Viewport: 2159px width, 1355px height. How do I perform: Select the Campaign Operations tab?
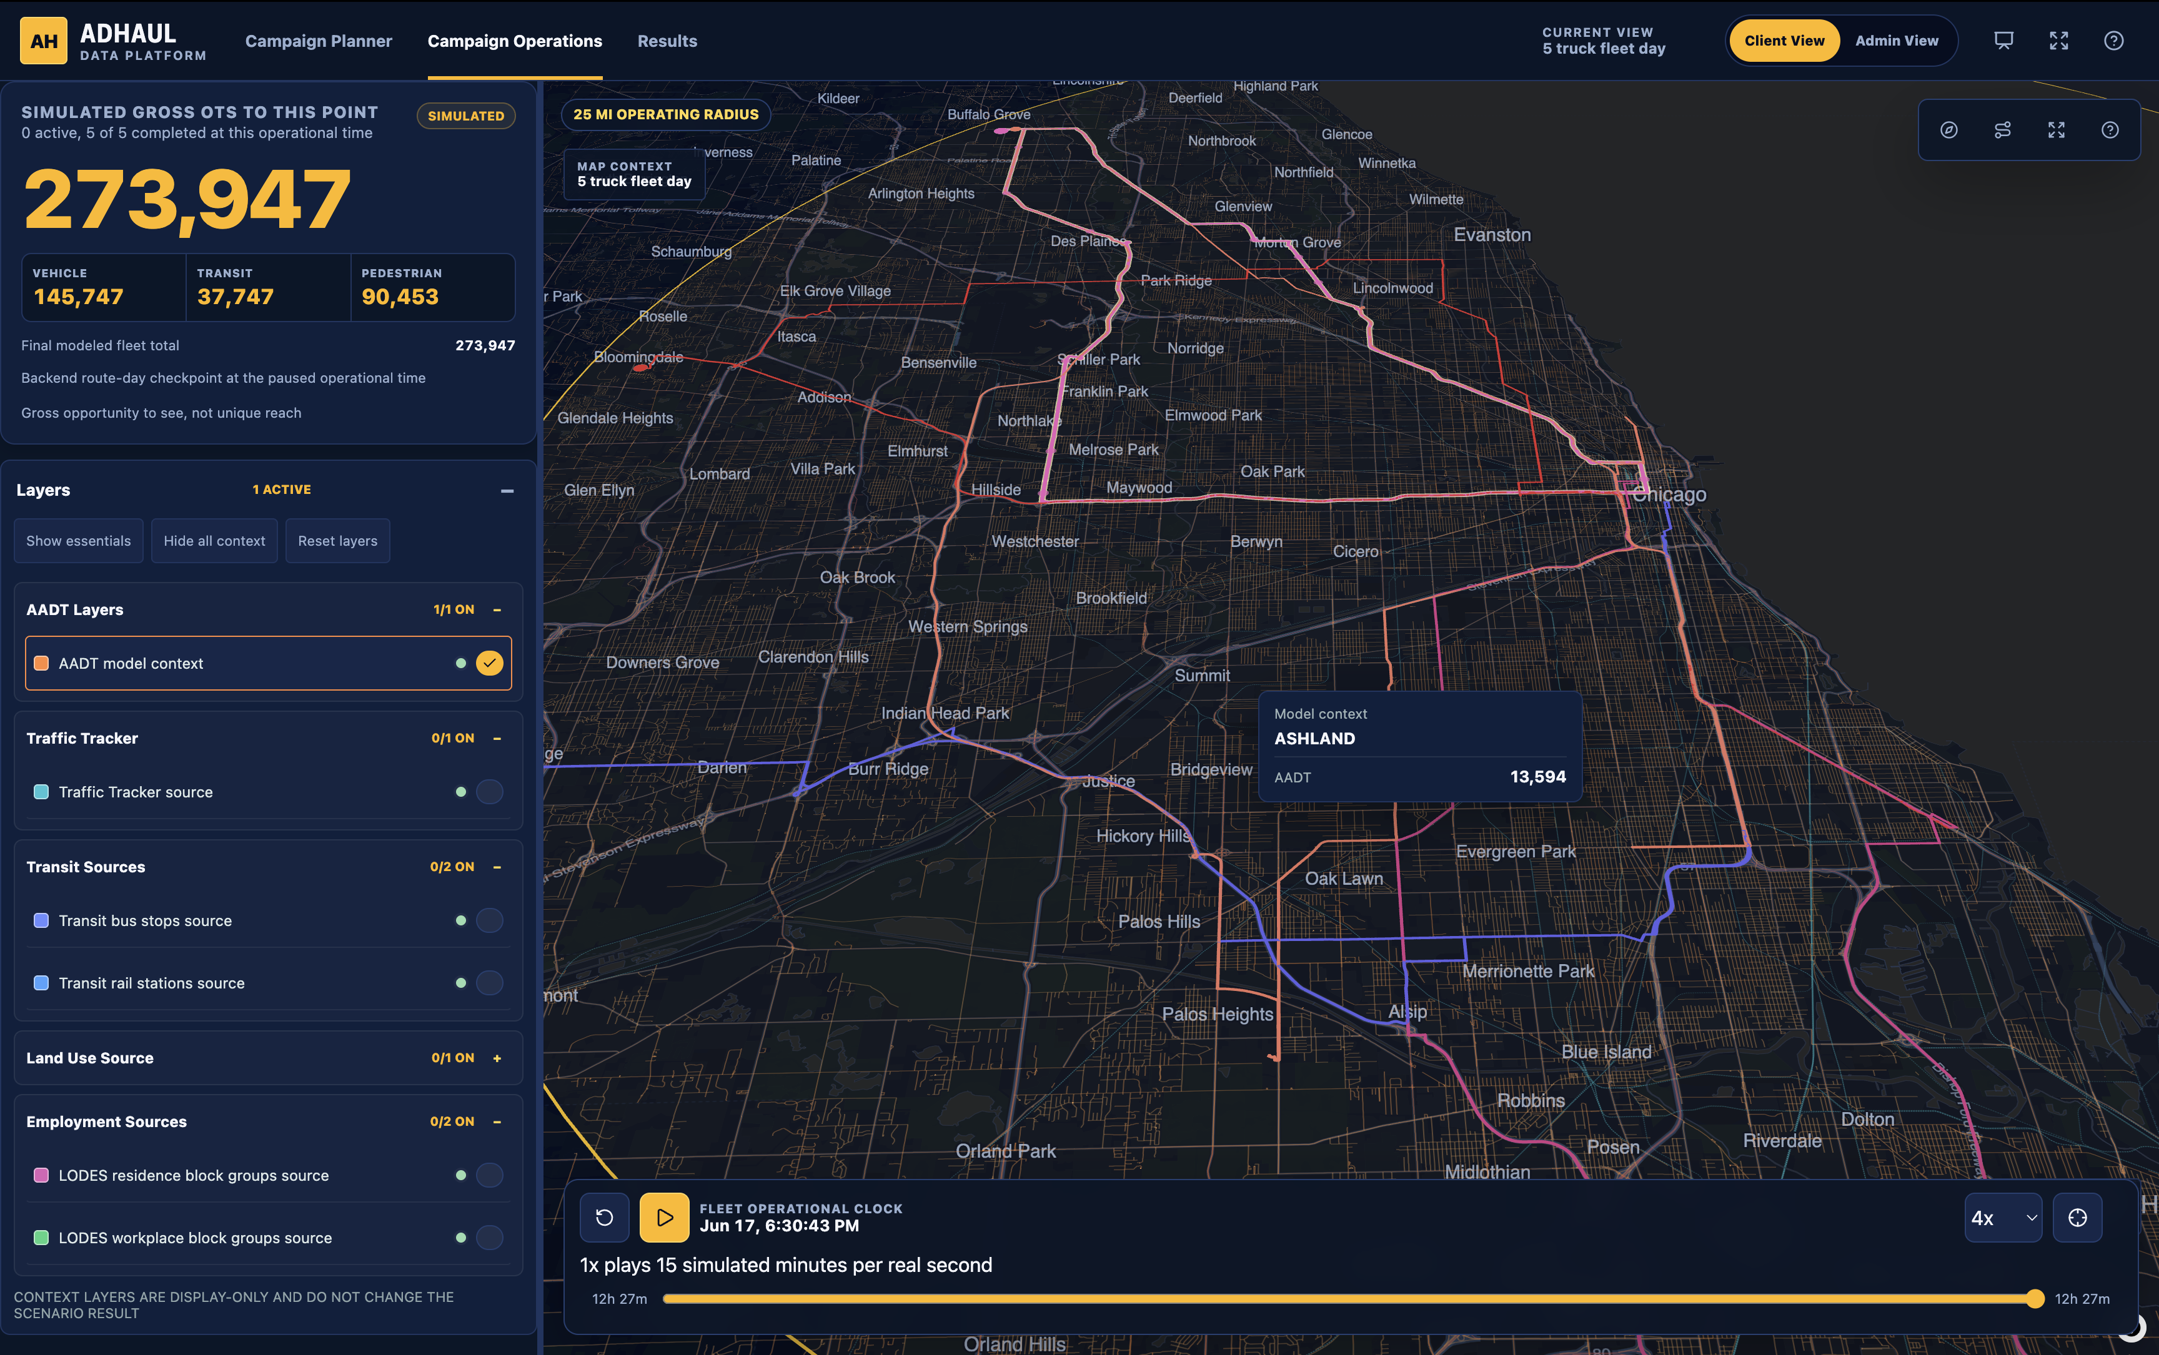click(515, 41)
